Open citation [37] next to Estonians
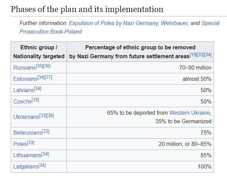The image size is (227, 176). coord(48,77)
